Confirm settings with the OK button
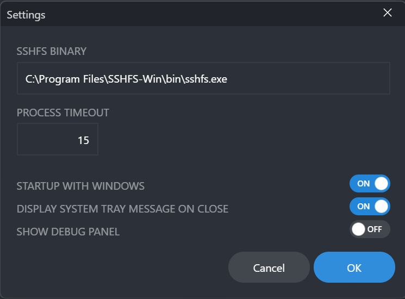This screenshot has width=405, height=299. (354, 267)
